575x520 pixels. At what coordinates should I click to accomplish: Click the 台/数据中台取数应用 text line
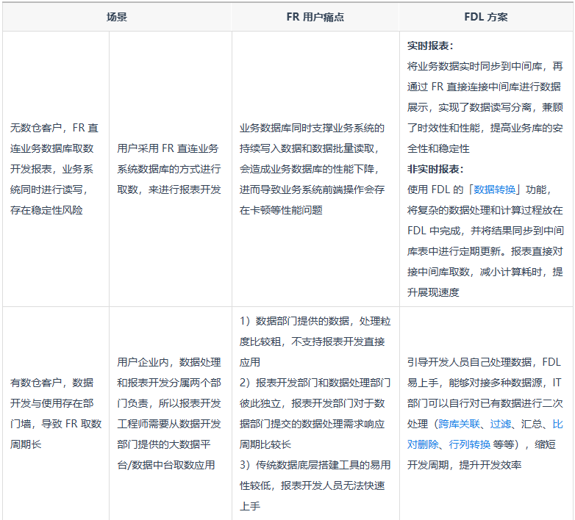pyautogui.click(x=165, y=465)
